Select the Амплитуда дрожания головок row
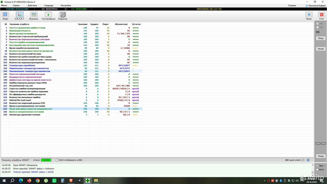327x184 pixels. 72,115
